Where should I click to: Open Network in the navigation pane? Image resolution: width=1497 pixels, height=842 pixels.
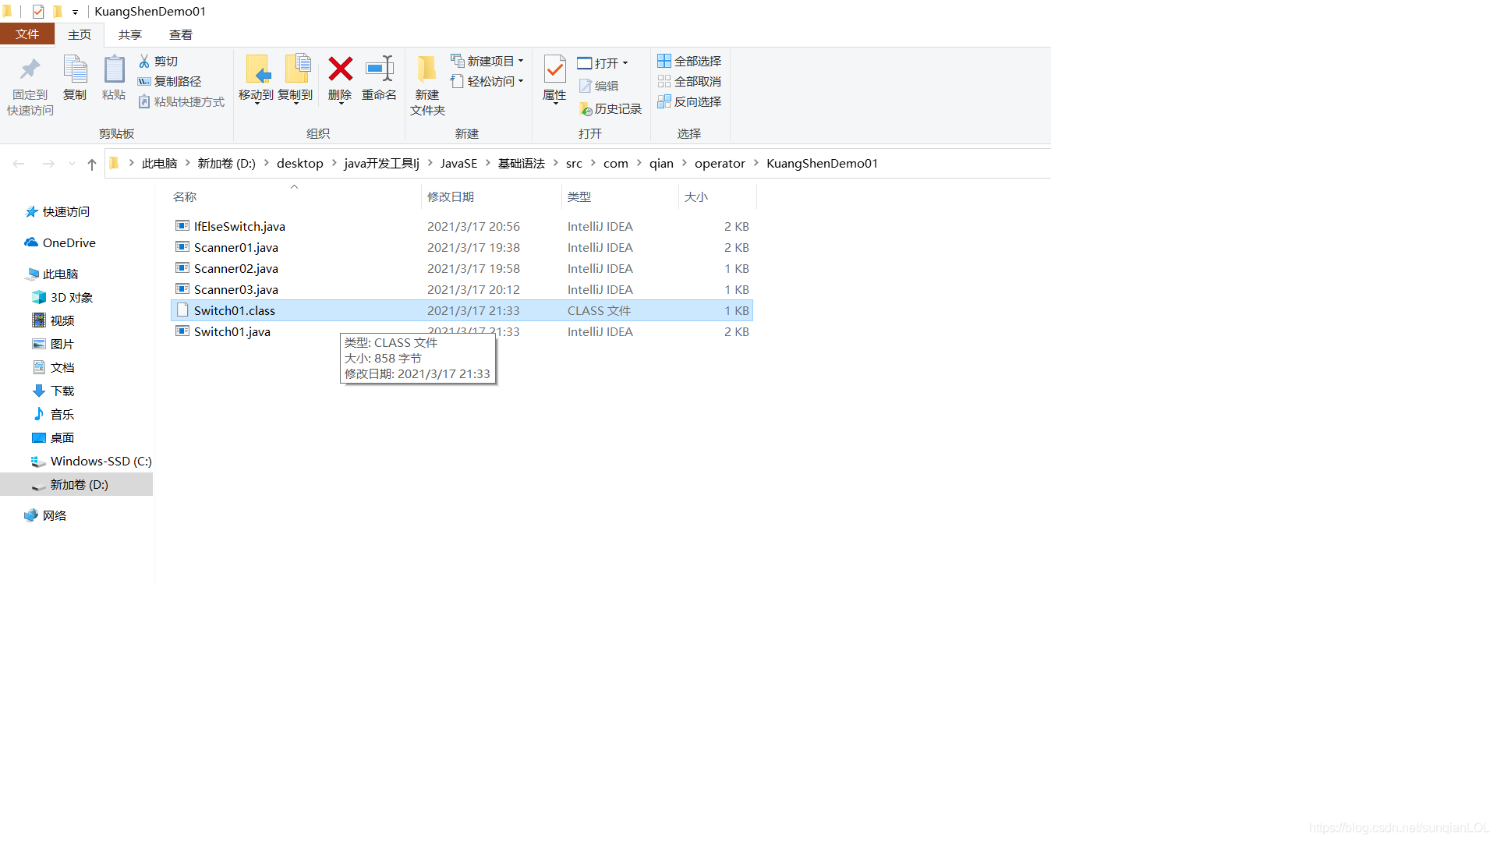(x=45, y=516)
